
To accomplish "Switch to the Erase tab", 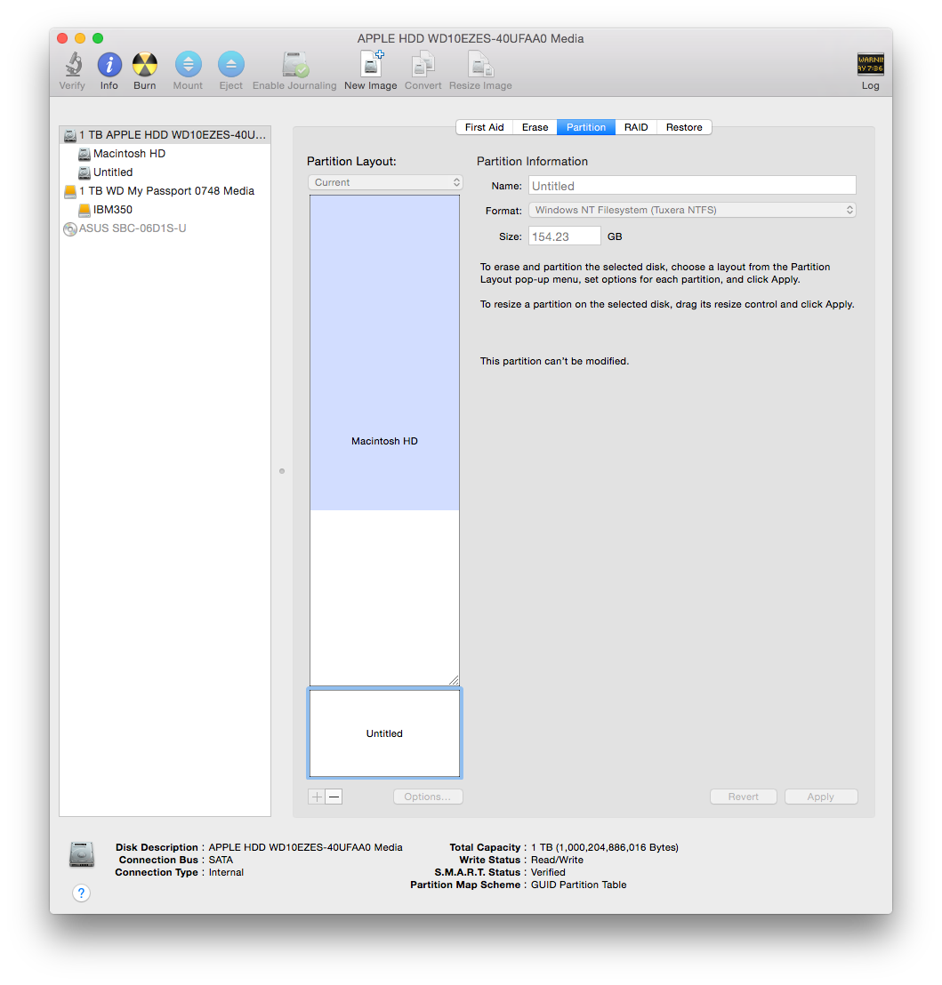I will 535,127.
